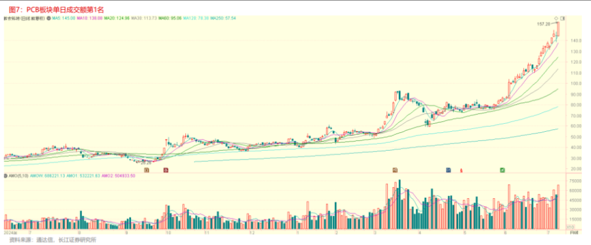Click the MA5: 145.00 indicator label

63,18
